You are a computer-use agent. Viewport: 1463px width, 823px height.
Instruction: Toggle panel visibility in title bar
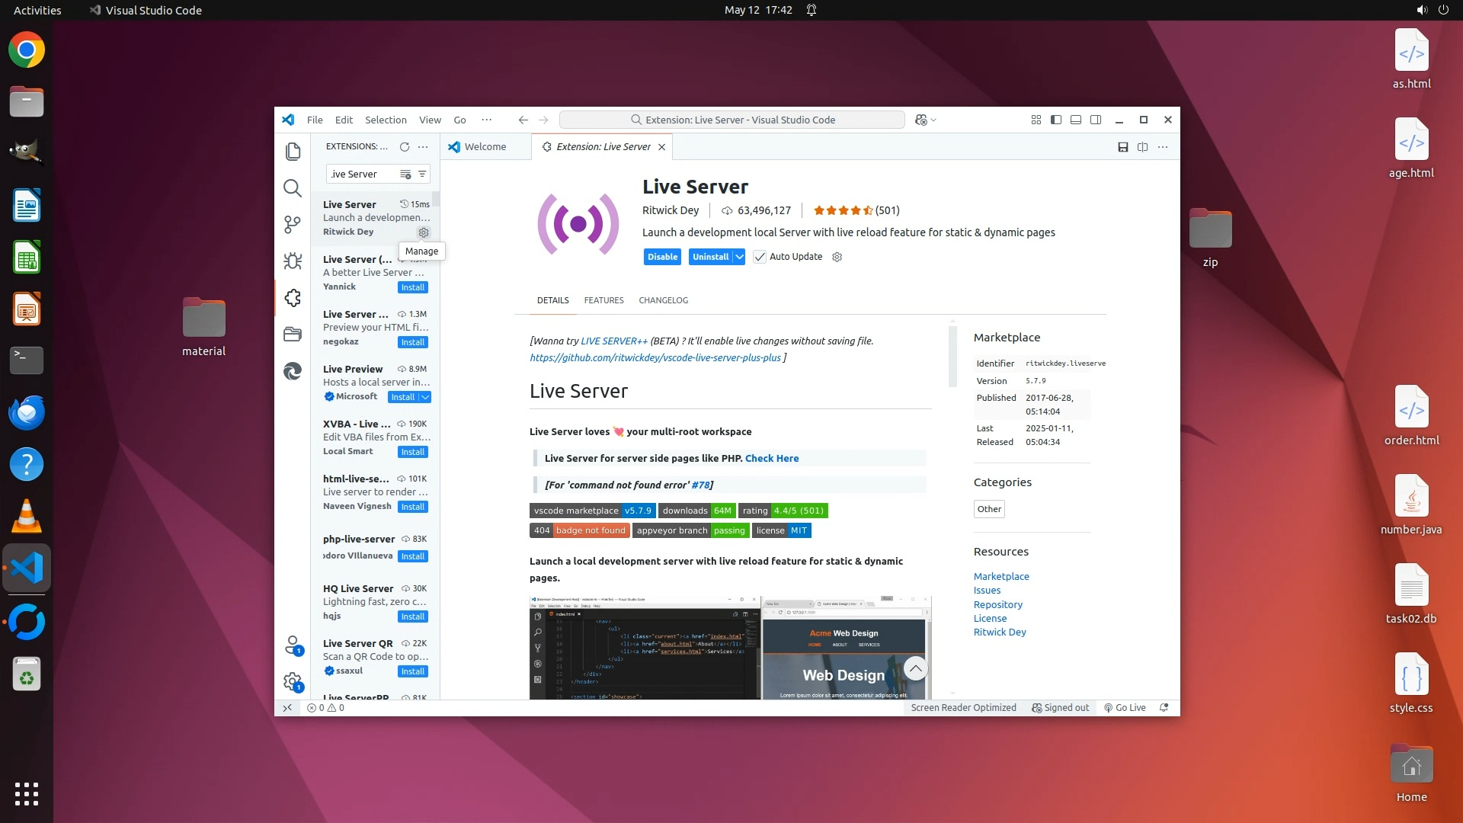click(x=1076, y=120)
